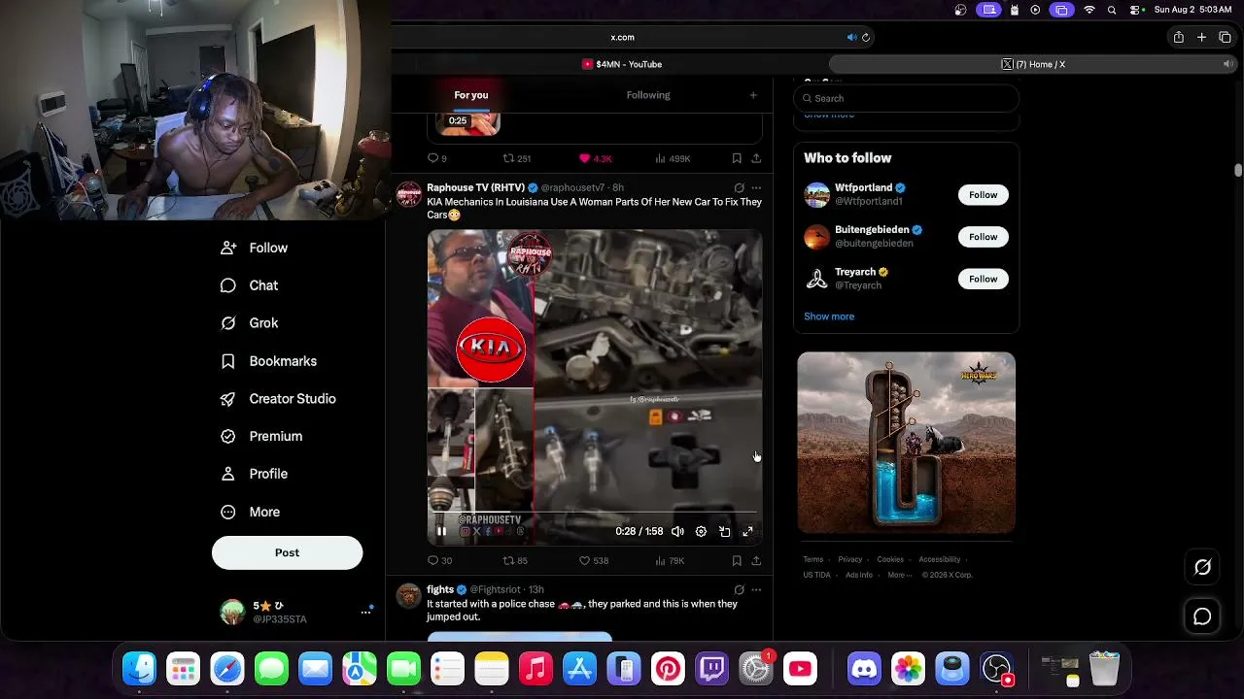Ask Grok about the Raphouse TV post

click(739, 187)
